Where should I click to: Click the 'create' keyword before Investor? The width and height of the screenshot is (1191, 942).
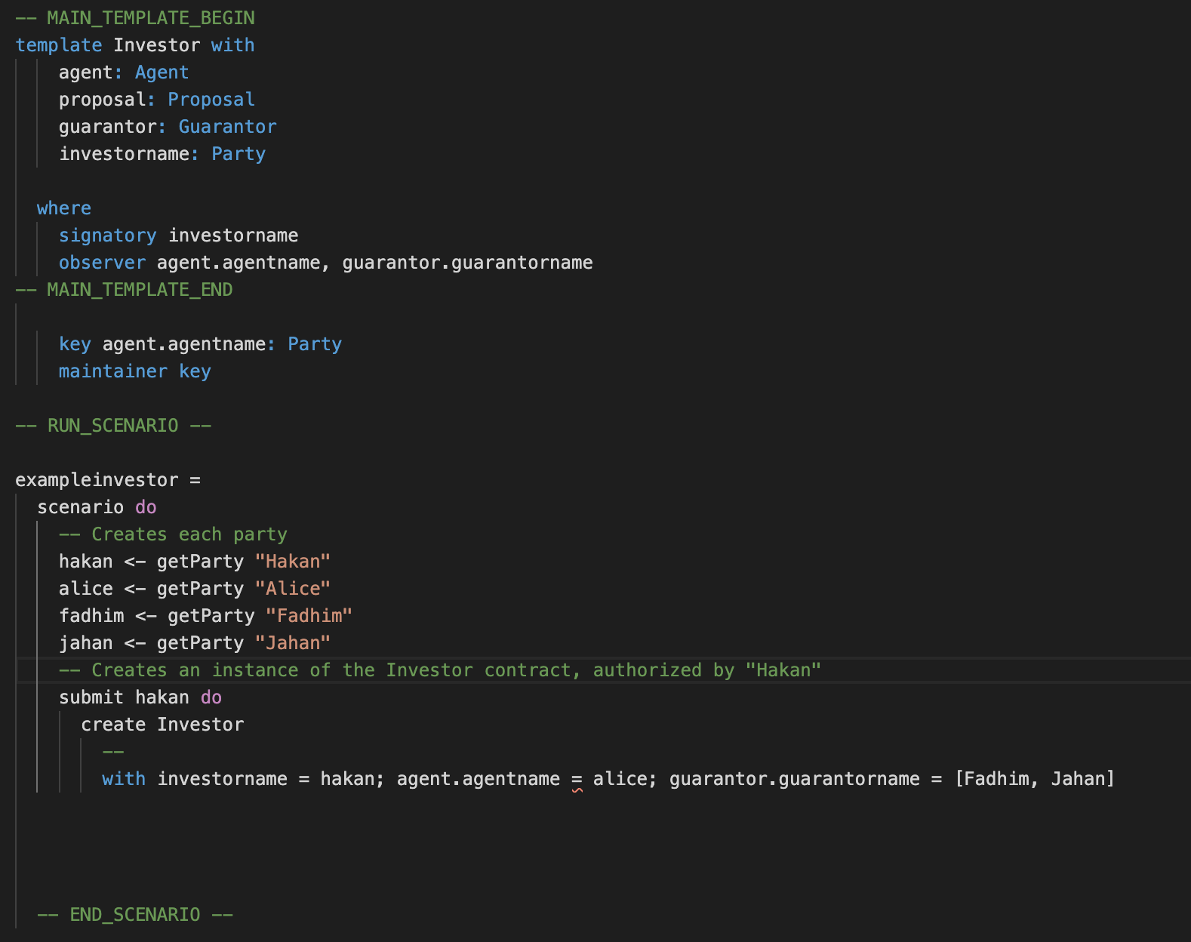[x=112, y=725]
